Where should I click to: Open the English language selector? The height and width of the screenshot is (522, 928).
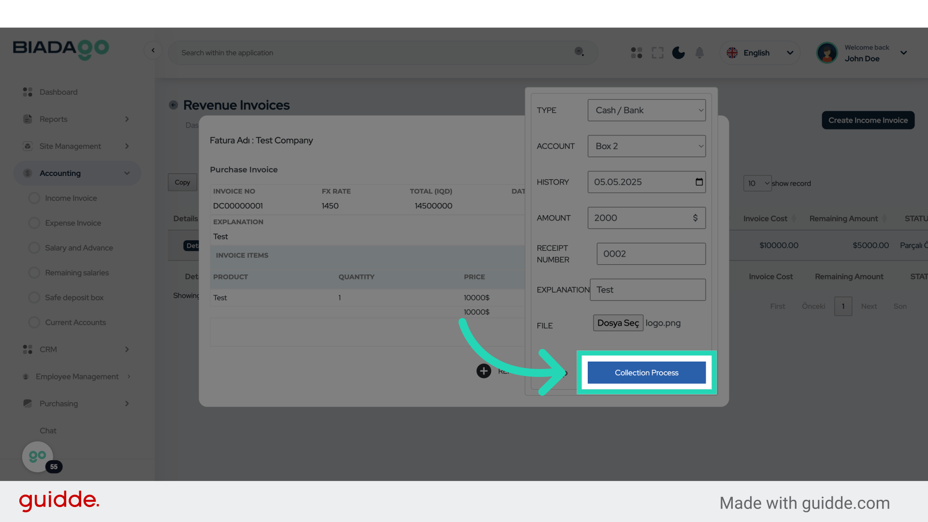coord(759,53)
